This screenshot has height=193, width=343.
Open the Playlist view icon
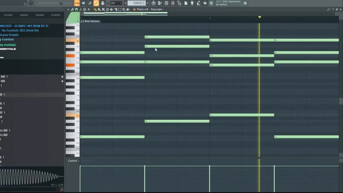(154, 3)
